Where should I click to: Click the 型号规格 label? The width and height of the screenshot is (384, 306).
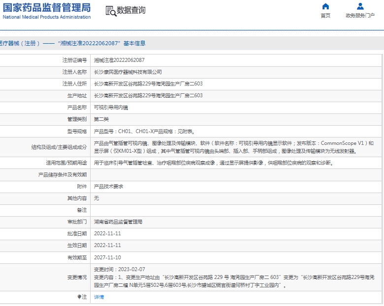(x=77, y=132)
